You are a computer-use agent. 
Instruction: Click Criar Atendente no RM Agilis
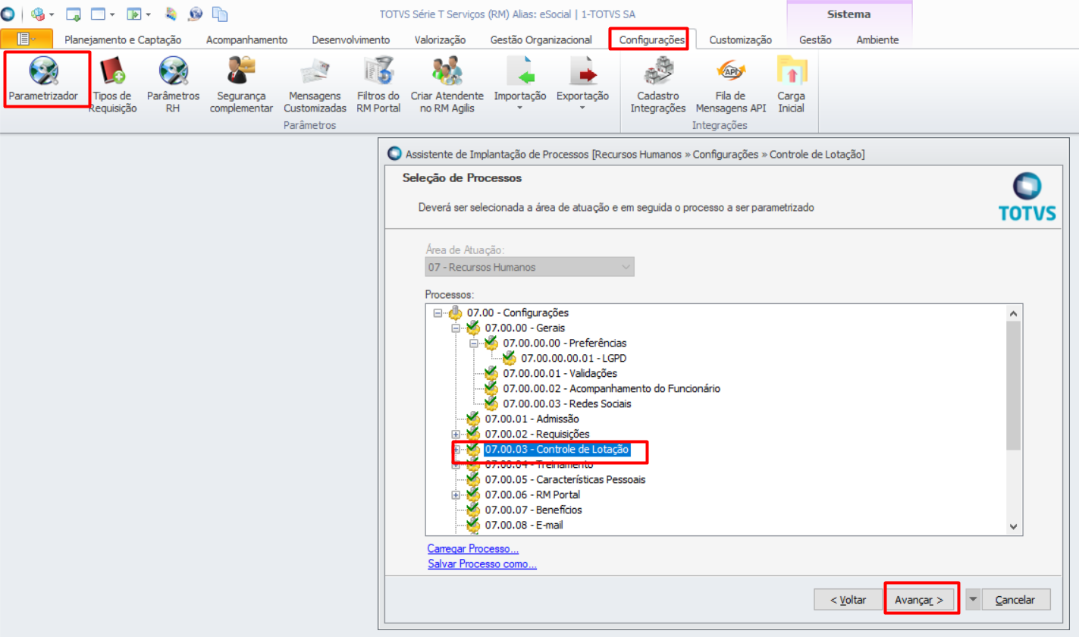pos(447,84)
